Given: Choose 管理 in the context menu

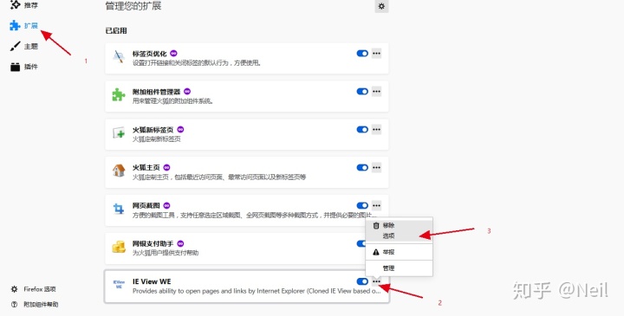Looking at the screenshot, I should 400,268.
